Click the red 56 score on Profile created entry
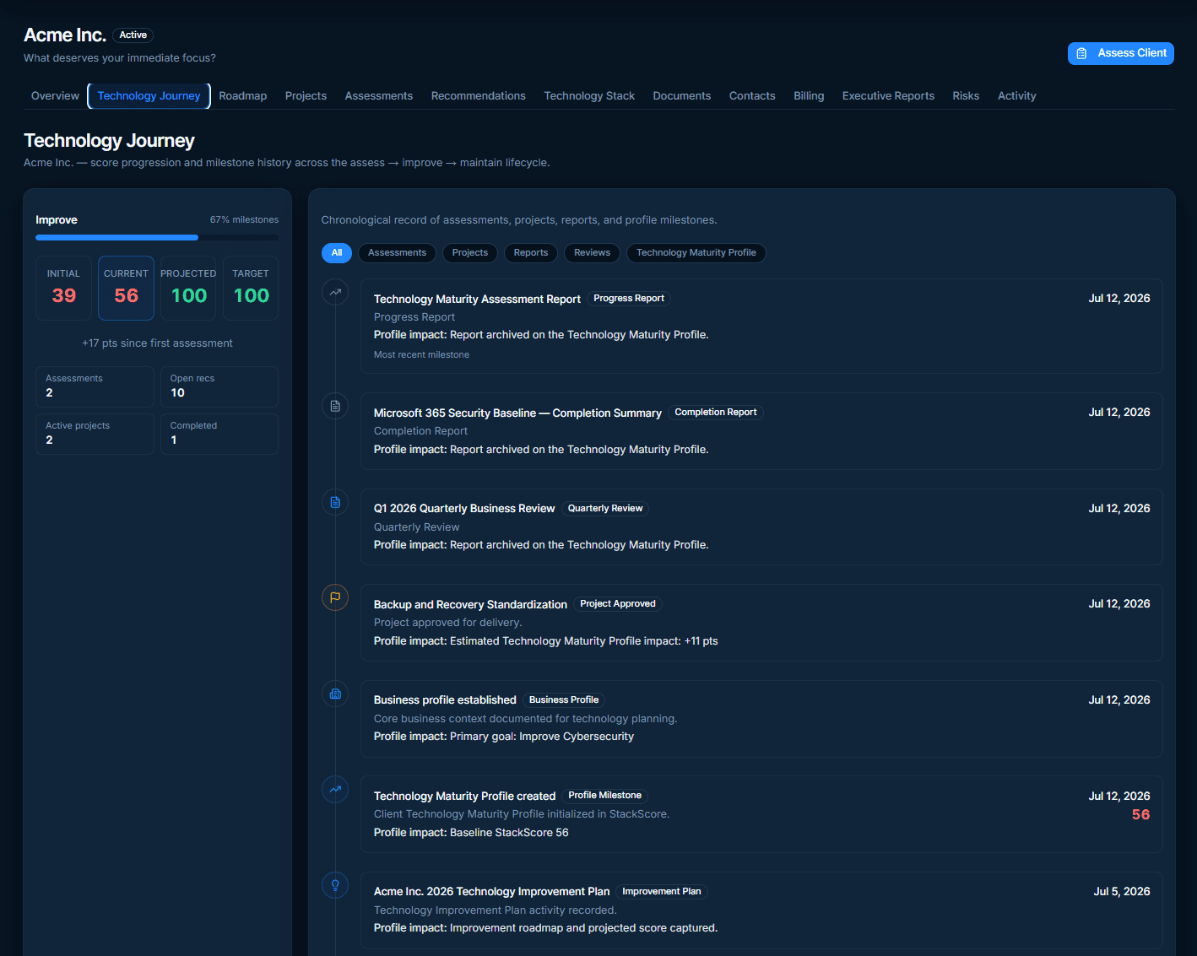The height and width of the screenshot is (956, 1197). tap(1140, 815)
